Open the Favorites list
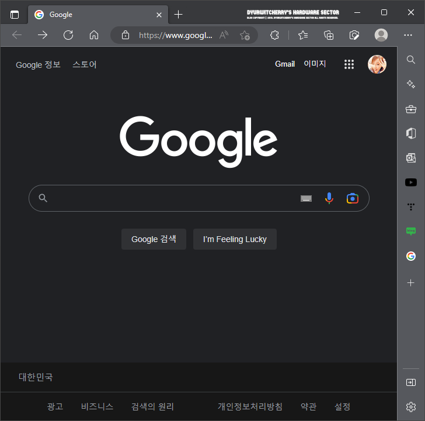This screenshot has height=421, width=425. point(303,35)
